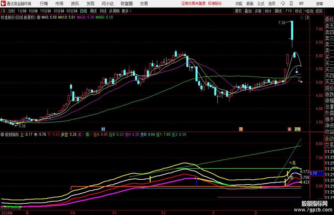Click the diamond icon at chart top-right

301,18
